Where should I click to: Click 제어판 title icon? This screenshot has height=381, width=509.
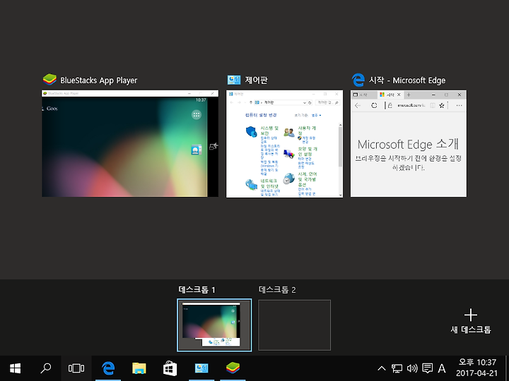click(234, 80)
